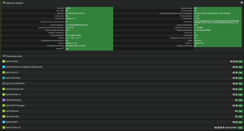244x131 pixels.
Task: Click the Santé Reolink plugin icon
Action: 4,122
